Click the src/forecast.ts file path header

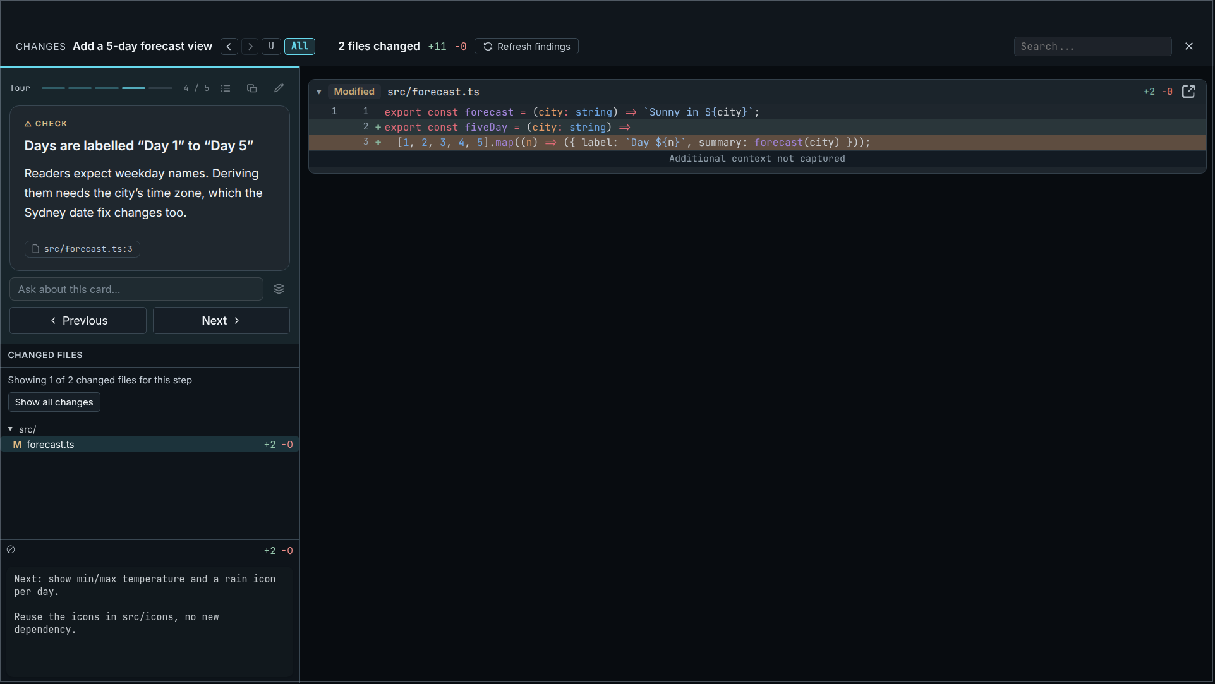433,92
